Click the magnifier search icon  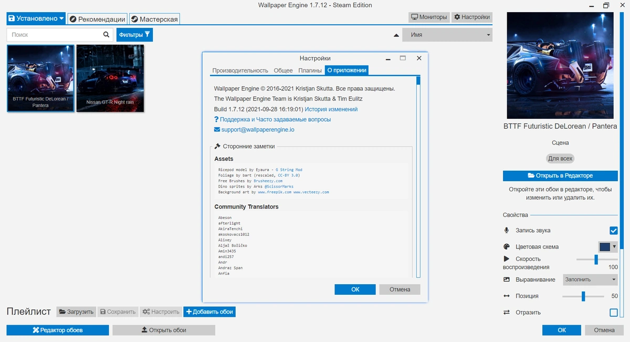[x=107, y=35]
